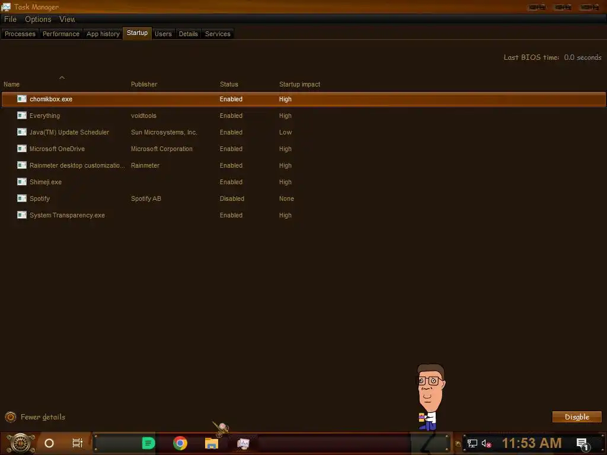The image size is (607, 455).
Task: Switch to the Details tab
Action: (188, 34)
